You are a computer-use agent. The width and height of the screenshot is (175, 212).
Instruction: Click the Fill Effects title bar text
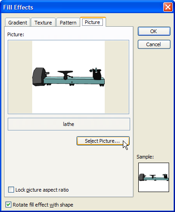[18, 7]
